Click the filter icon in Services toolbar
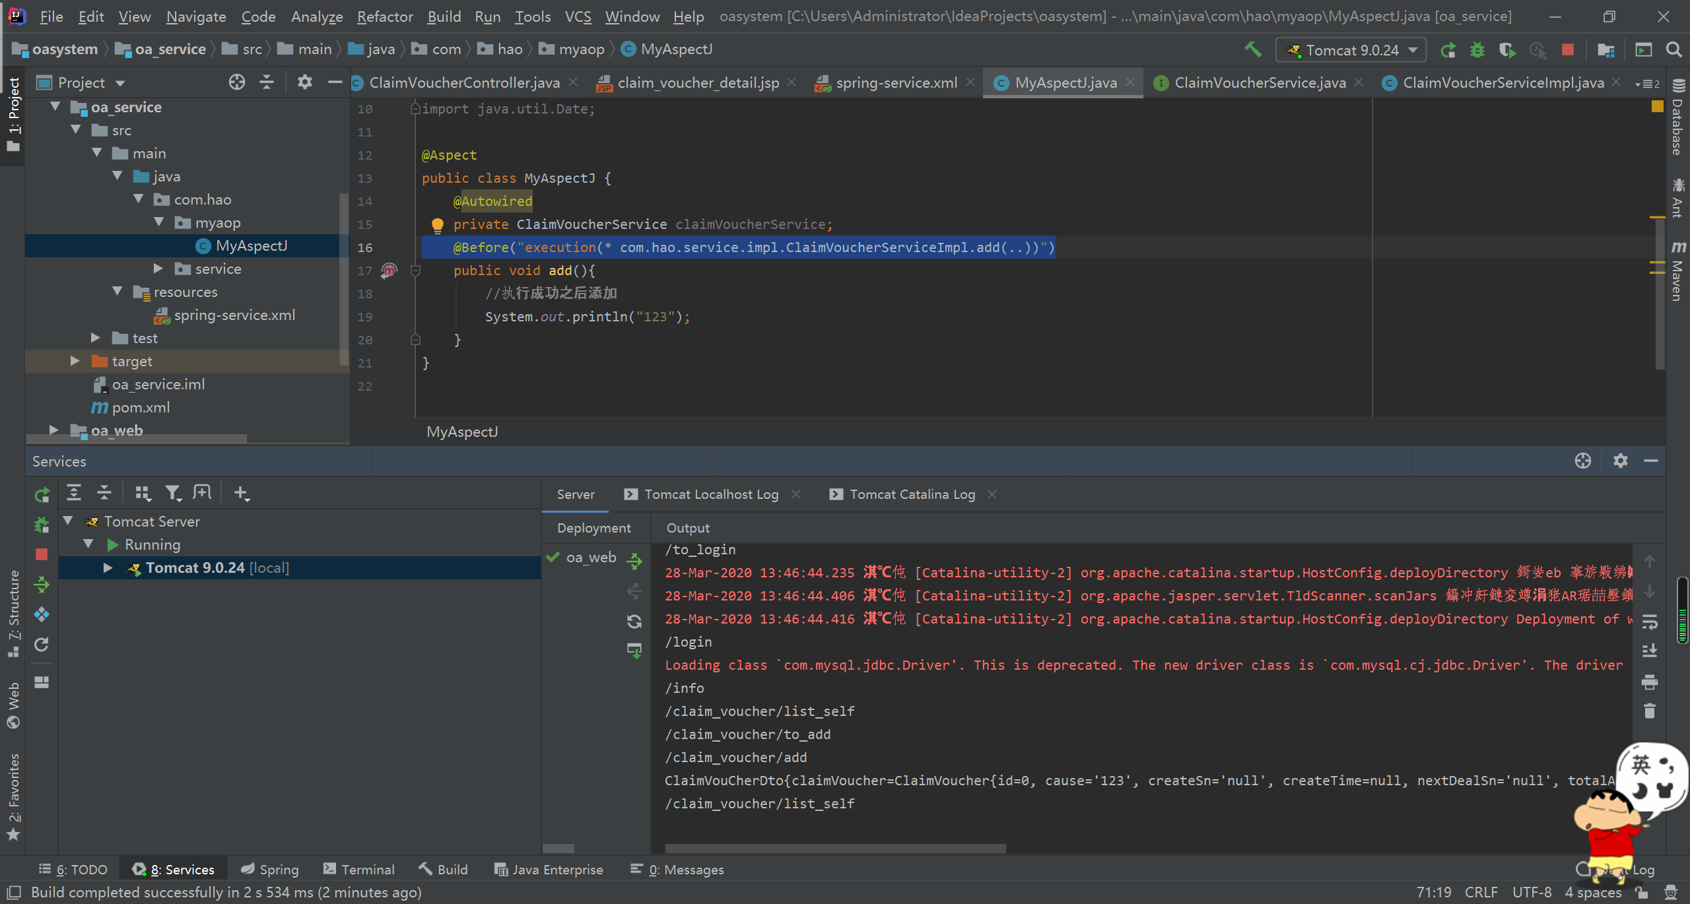Image resolution: width=1690 pixels, height=904 pixels. pos(173,493)
